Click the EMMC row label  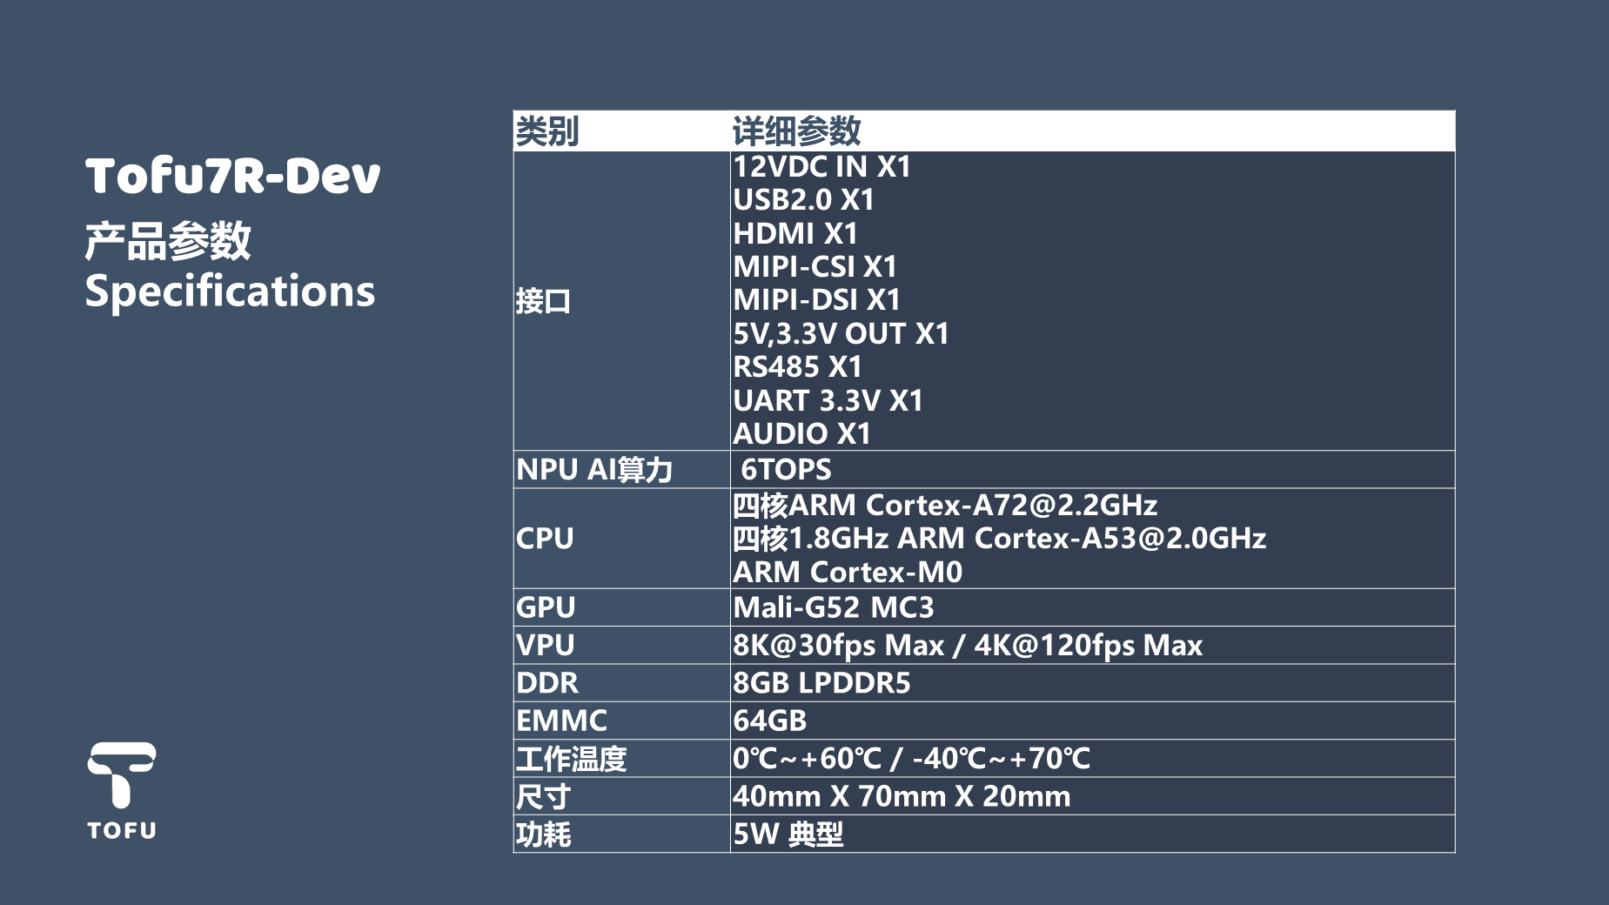coord(561,721)
